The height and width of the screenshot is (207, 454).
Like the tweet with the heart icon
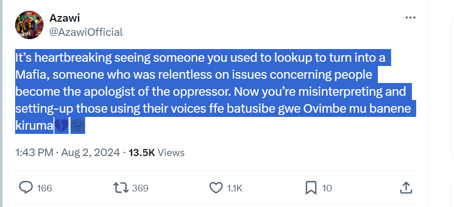[216, 188]
